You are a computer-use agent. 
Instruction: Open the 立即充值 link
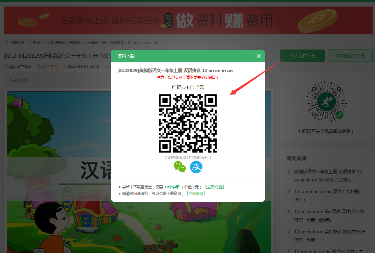[214, 187]
